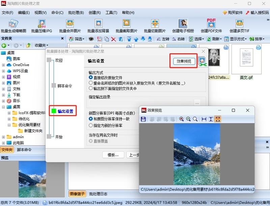Click the fit-to-window icon in preview toolbar

[218, 119]
